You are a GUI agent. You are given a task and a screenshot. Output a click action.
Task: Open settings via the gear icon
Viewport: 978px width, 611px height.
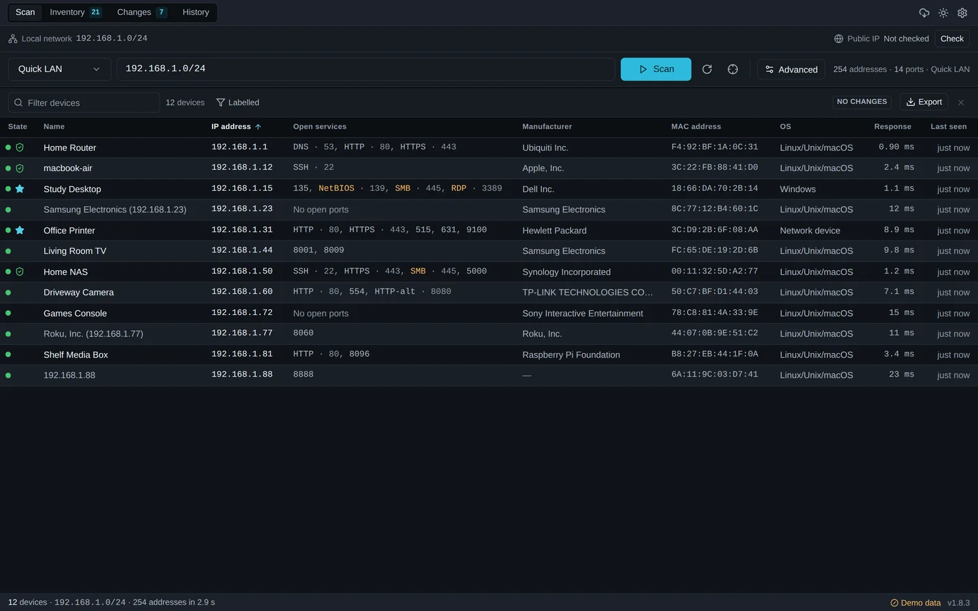pos(962,13)
